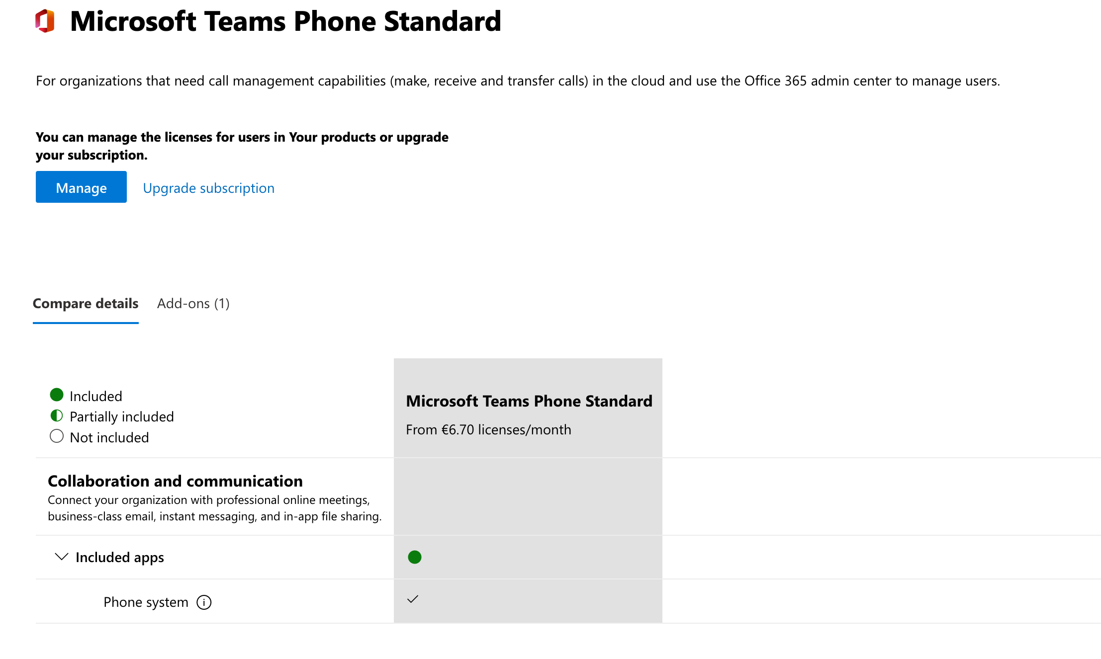Click the blue Manage button

point(81,187)
